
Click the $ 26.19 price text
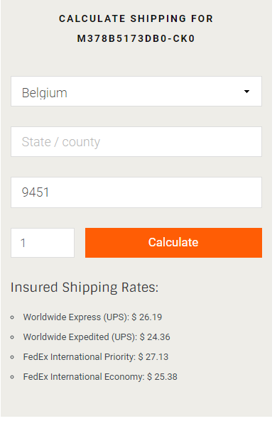pyautogui.click(x=147, y=317)
